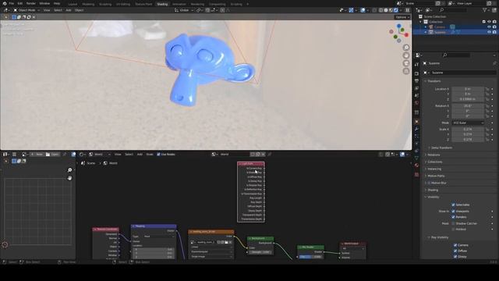This screenshot has width=499, height=281.
Task: Toggle the Selectable checkbox
Action: (453, 205)
